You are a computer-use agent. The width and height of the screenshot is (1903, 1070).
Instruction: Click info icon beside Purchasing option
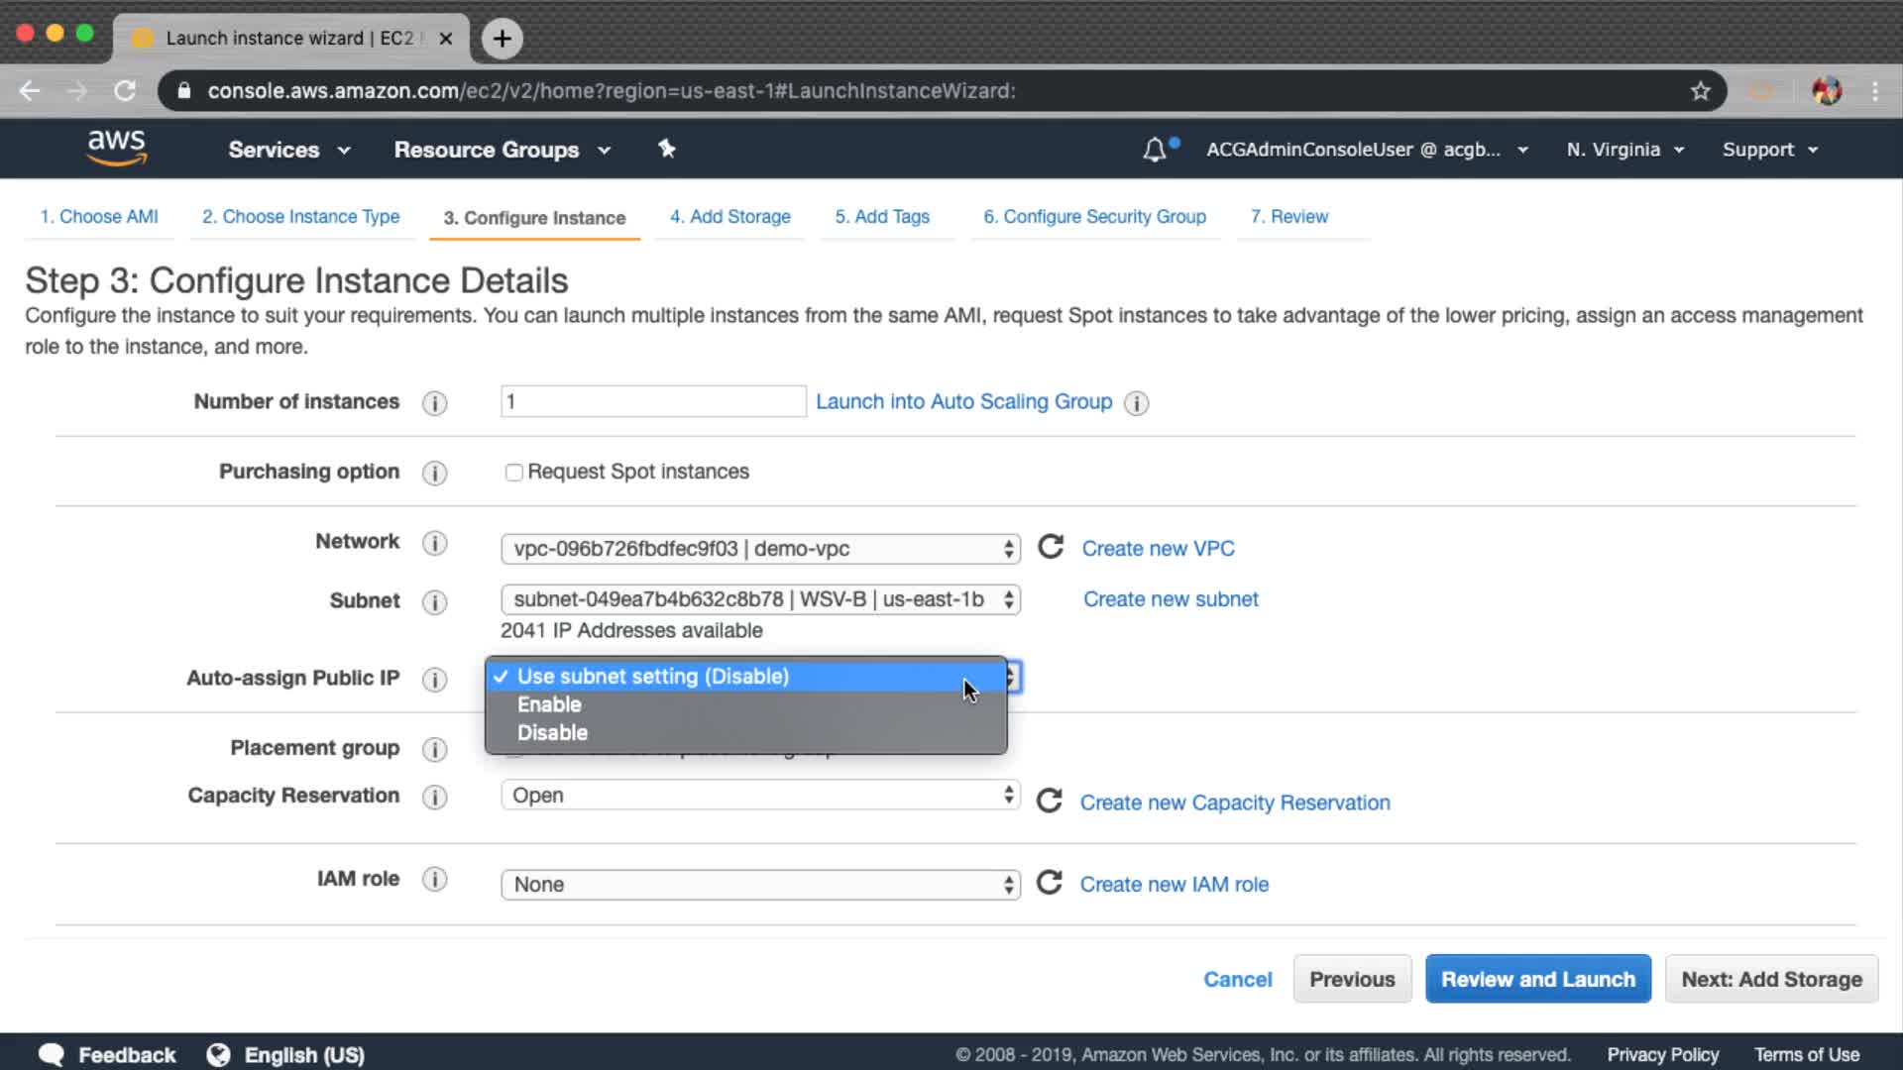tap(434, 473)
